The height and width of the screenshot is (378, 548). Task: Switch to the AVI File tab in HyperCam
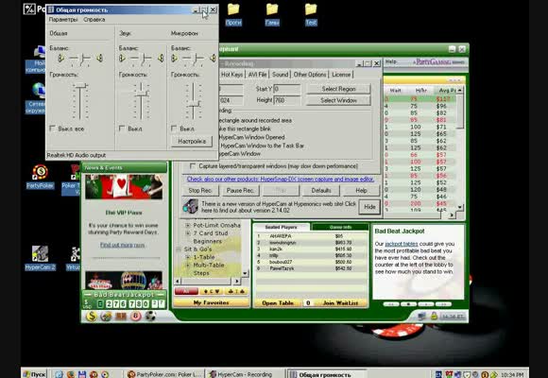click(x=257, y=74)
